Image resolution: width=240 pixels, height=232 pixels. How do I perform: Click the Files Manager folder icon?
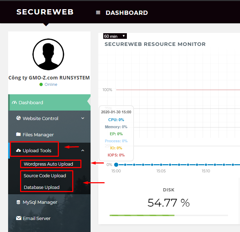click(18, 134)
